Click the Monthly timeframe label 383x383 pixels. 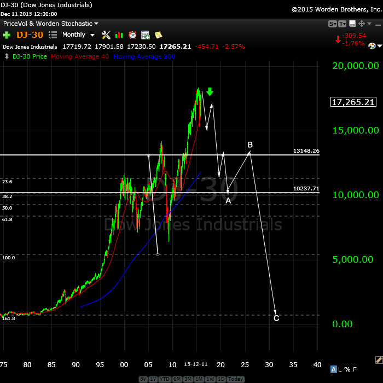74,34
